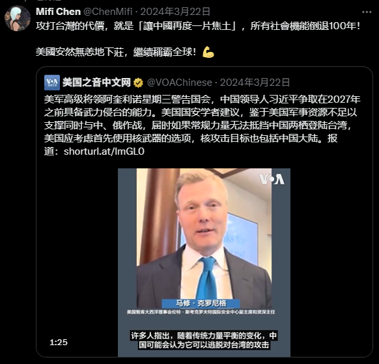Click the @VOAChinese handle
The height and width of the screenshot is (364, 379).
(x=180, y=83)
